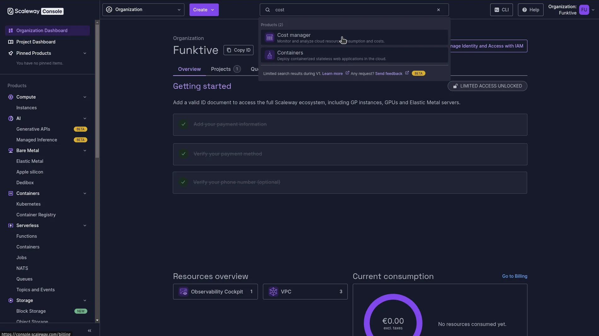Select the Cost manager search result
The height and width of the screenshot is (336, 599).
point(354,37)
